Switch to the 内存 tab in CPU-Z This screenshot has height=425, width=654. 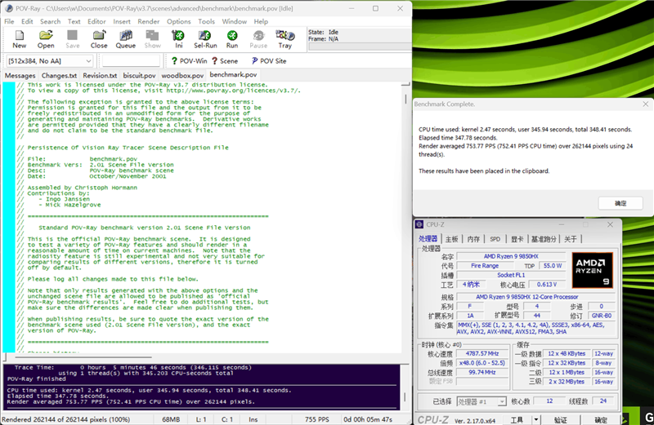(473, 239)
